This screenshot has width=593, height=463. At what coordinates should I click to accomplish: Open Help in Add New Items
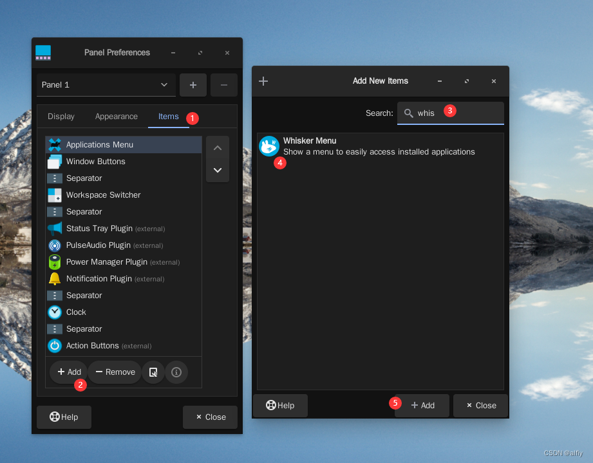coord(280,406)
